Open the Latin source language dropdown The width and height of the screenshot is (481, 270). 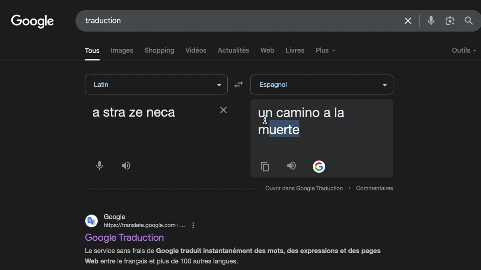pos(156,85)
